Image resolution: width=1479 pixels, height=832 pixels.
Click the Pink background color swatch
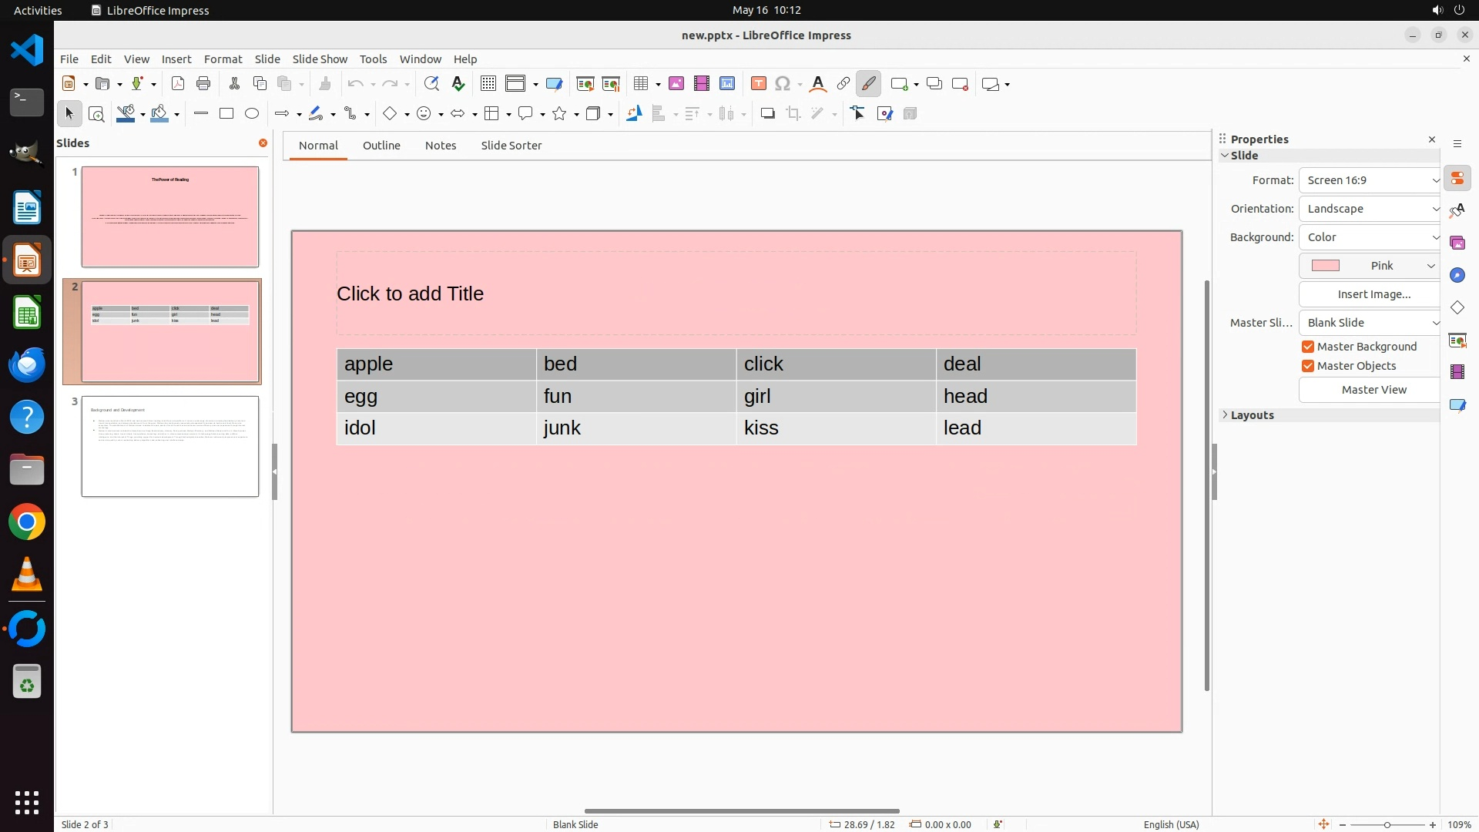click(x=1326, y=266)
